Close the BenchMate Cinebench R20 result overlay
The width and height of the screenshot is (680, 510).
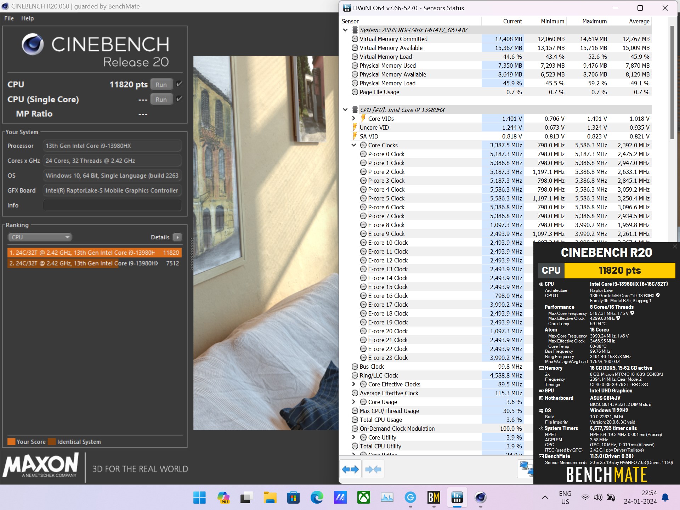pyautogui.click(x=675, y=246)
